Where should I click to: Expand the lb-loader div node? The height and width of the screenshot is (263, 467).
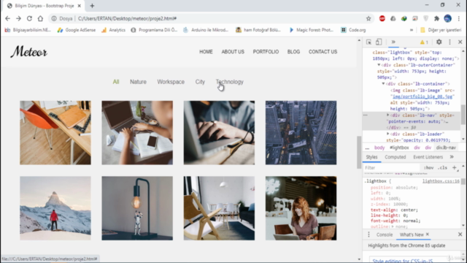(387, 134)
